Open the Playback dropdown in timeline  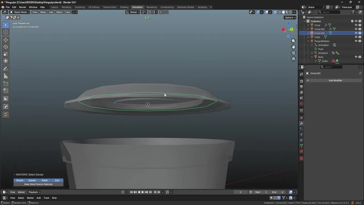click(34, 192)
